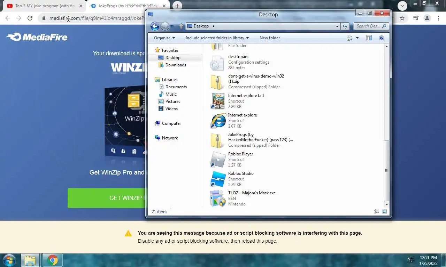Select the desktop.ini file icon
The image size is (446, 267).
pos(217,63)
